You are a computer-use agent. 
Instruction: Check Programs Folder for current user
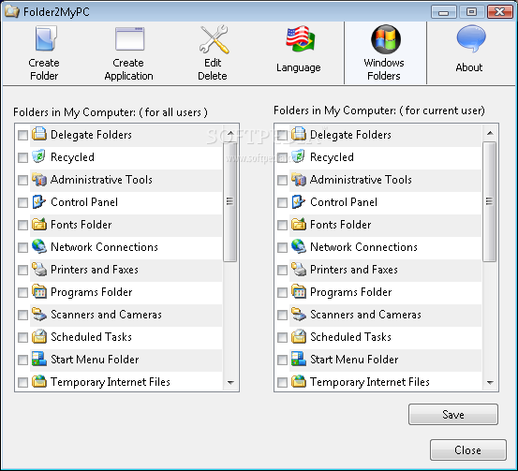[x=283, y=292]
